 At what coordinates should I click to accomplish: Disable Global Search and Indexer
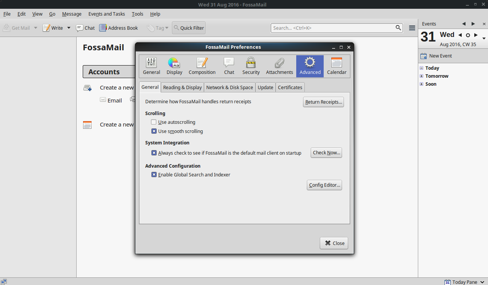pyautogui.click(x=154, y=175)
